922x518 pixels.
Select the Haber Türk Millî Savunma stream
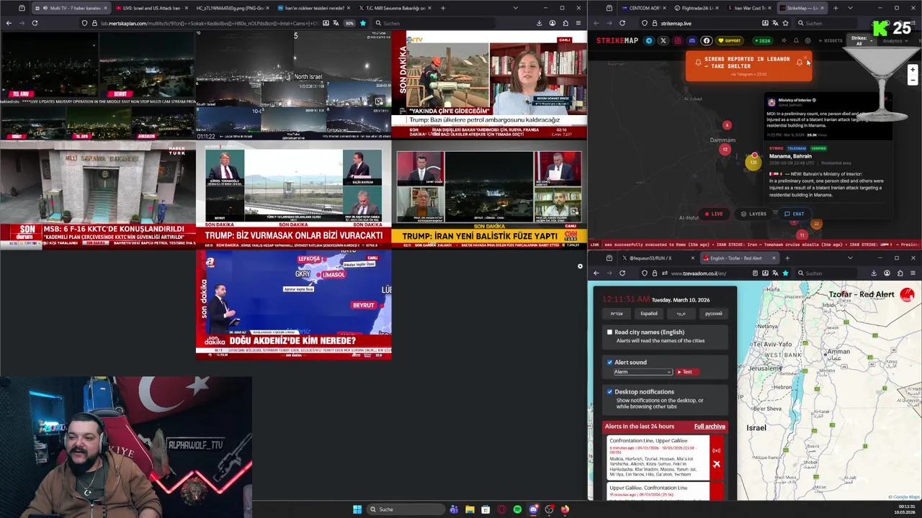tap(98, 194)
